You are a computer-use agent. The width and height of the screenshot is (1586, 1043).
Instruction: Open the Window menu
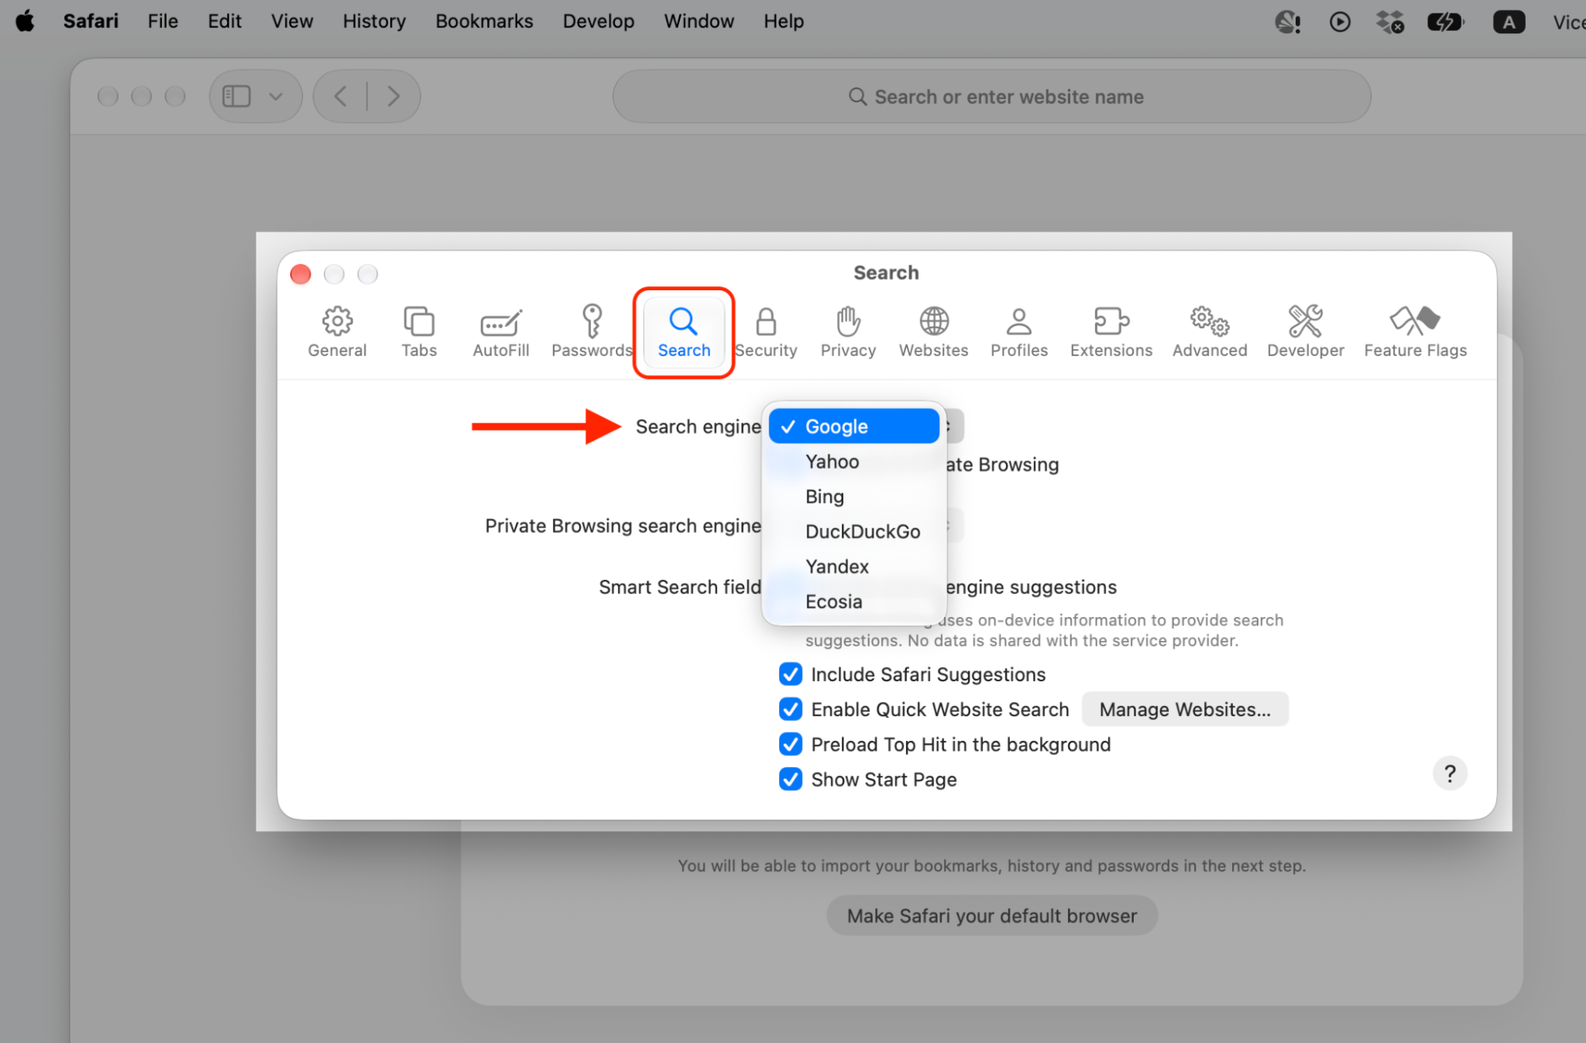[699, 21]
